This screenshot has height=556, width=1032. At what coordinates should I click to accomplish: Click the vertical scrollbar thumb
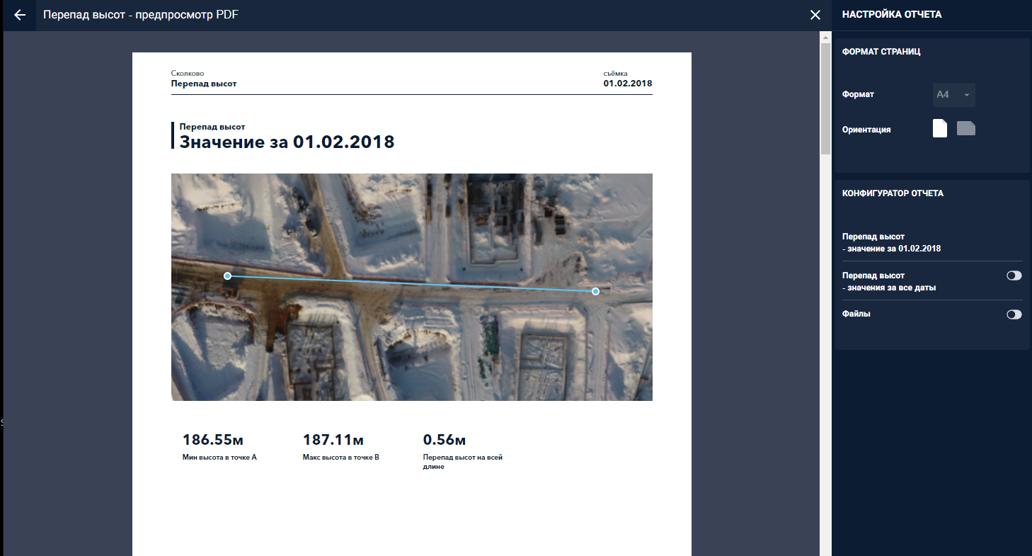[x=825, y=98]
